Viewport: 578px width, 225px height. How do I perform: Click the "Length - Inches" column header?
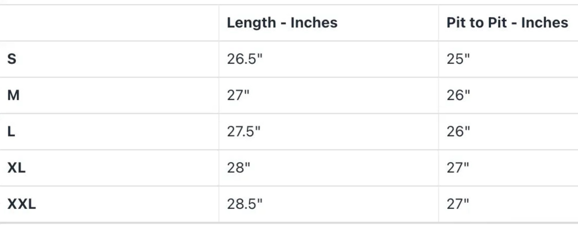(x=282, y=23)
